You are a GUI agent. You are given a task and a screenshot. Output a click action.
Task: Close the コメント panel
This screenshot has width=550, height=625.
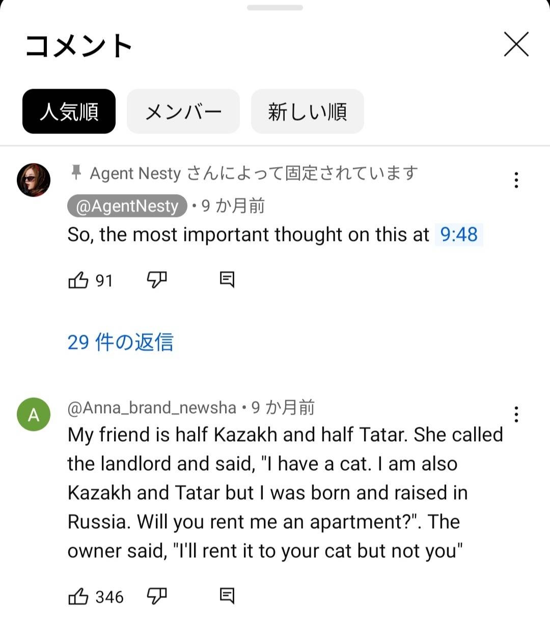(516, 44)
